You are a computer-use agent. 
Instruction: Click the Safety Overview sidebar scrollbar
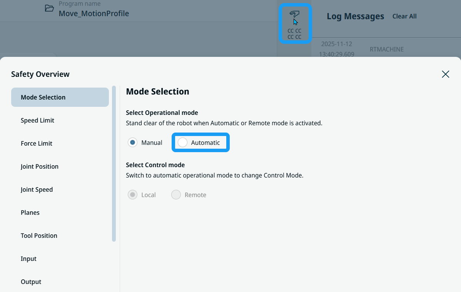[x=114, y=164]
